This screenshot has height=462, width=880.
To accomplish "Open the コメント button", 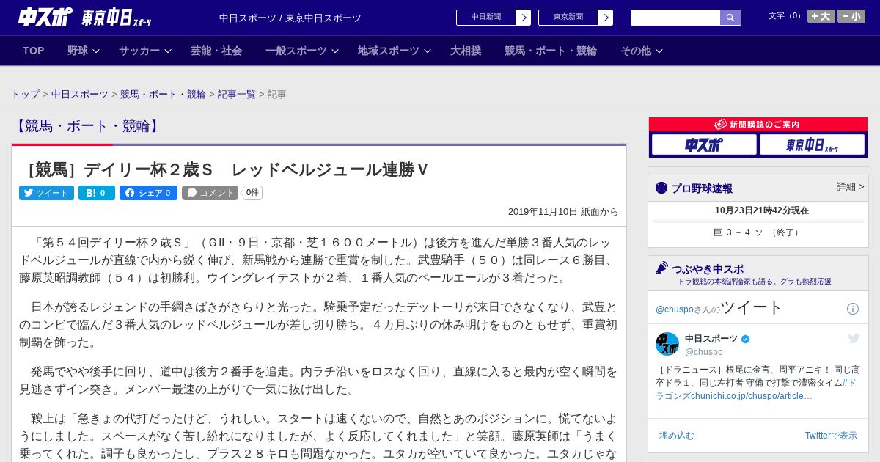I will (x=210, y=193).
